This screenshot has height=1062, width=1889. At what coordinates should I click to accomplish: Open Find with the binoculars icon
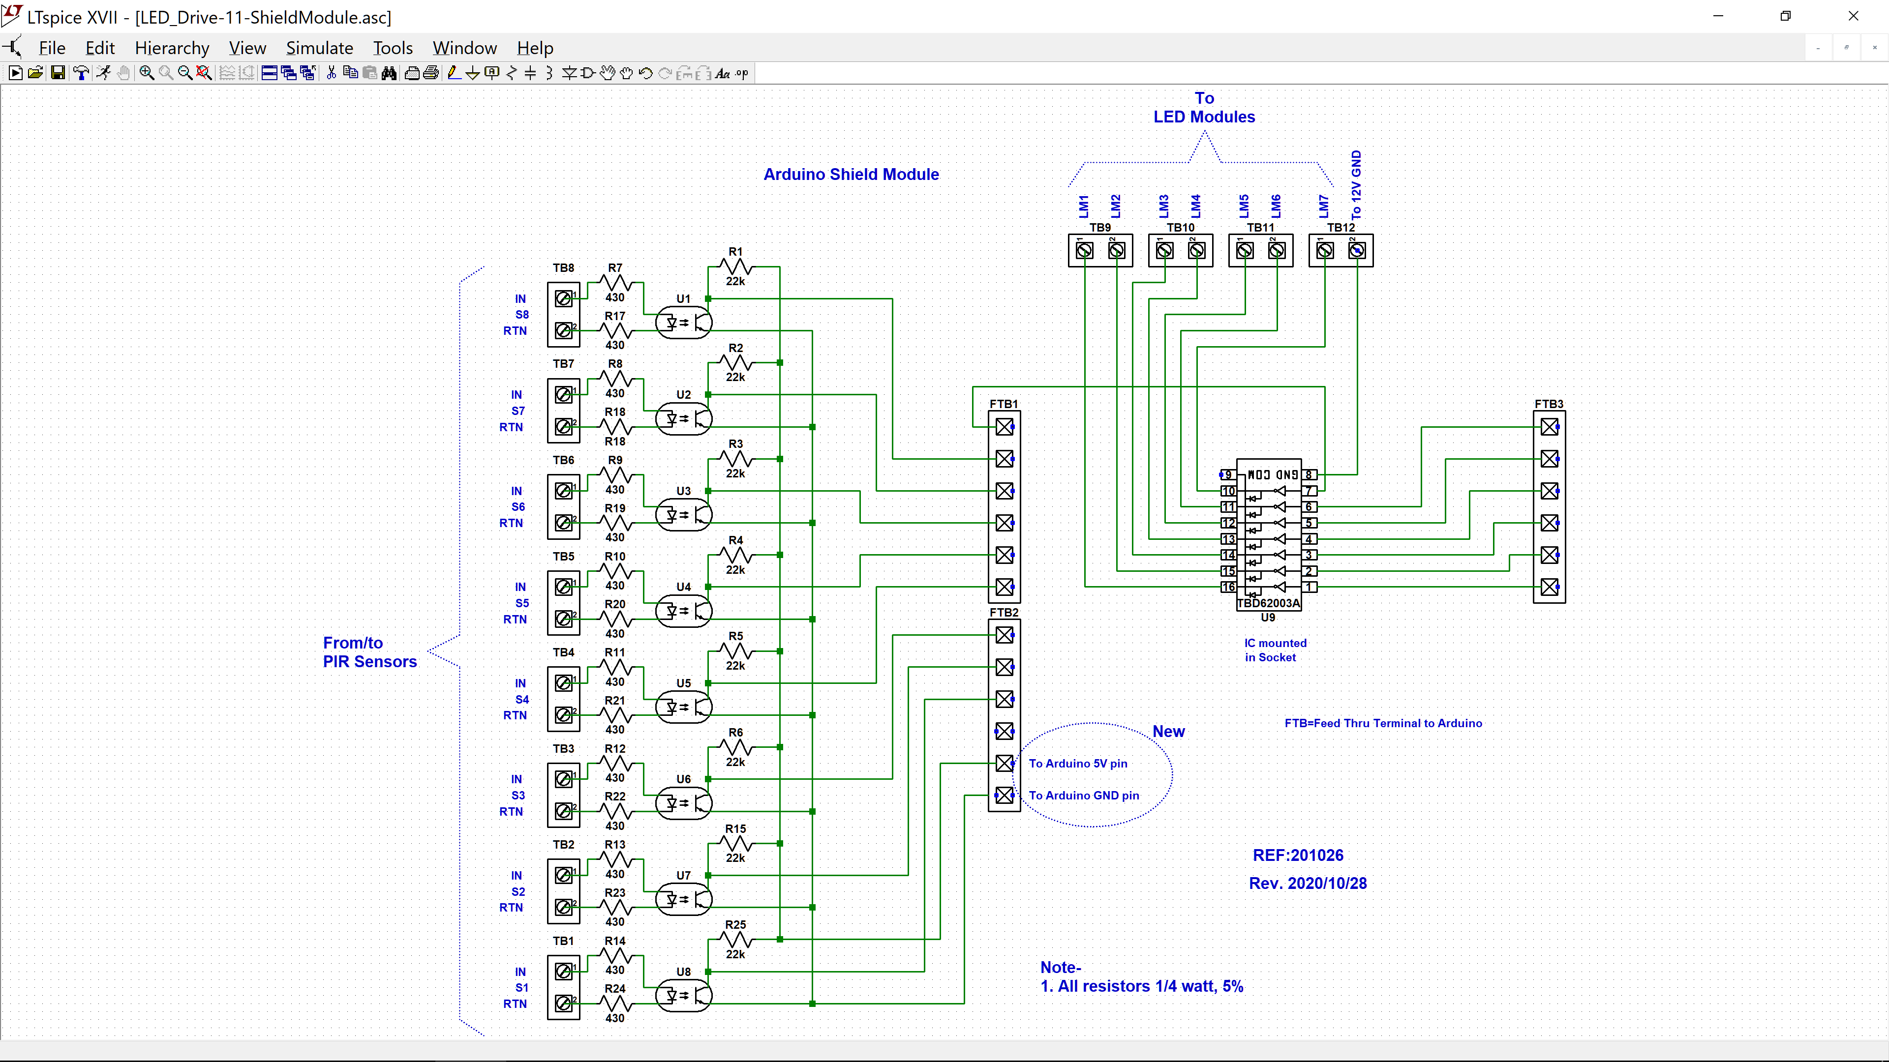click(390, 73)
